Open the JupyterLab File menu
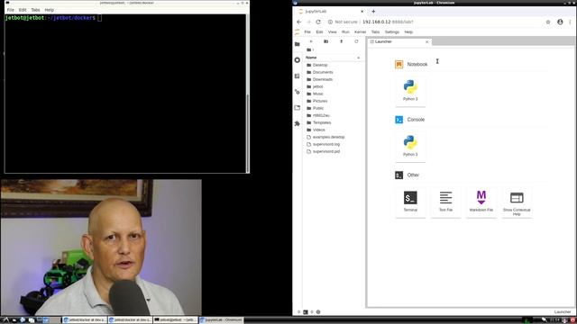 point(307,32)
